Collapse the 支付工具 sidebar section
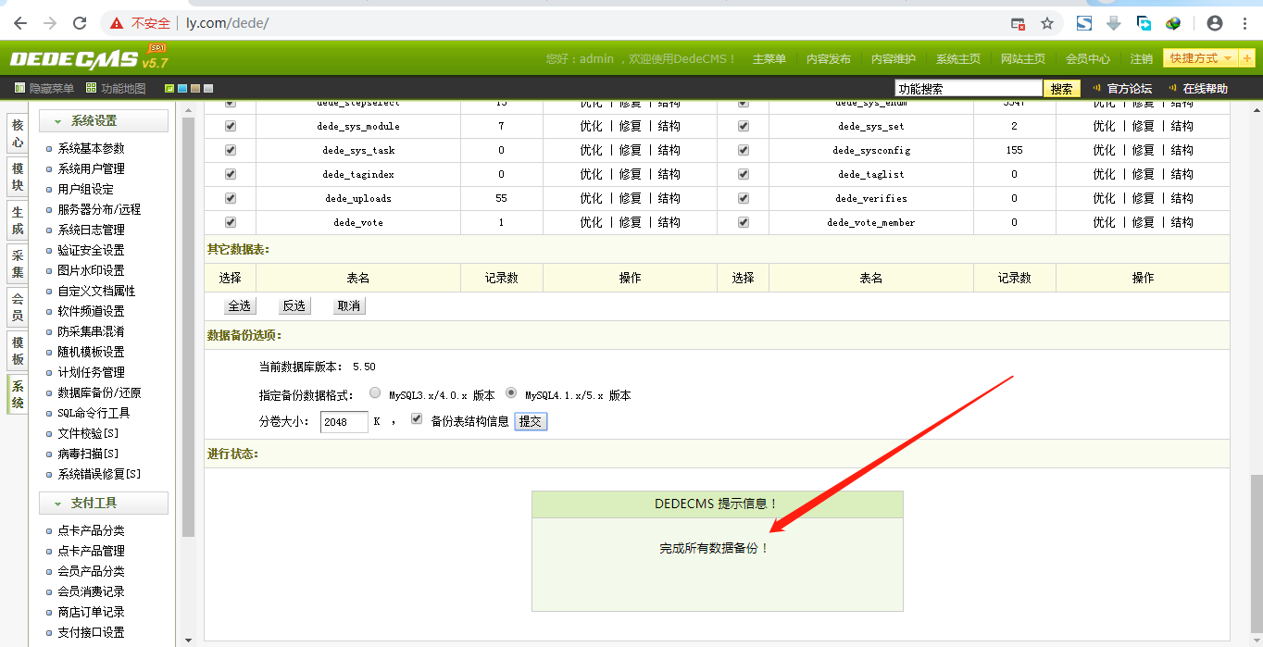This screenshot has height=647, width=1263. click(104, 504)
